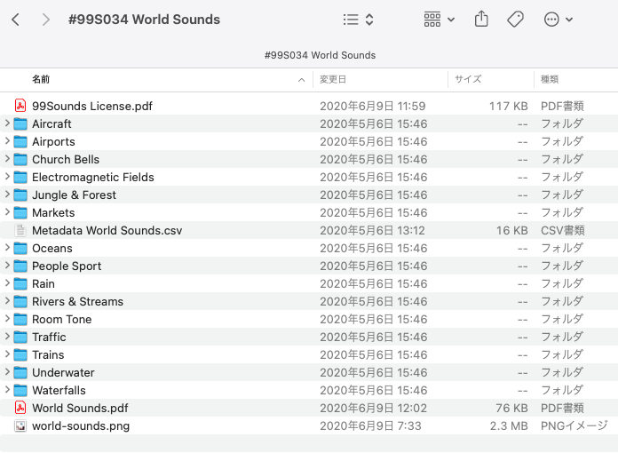The width and height of the screenshot is (618, 453).
Task: Click the World Sounds.pdf file icon
Action: click(x=20, y=408)
